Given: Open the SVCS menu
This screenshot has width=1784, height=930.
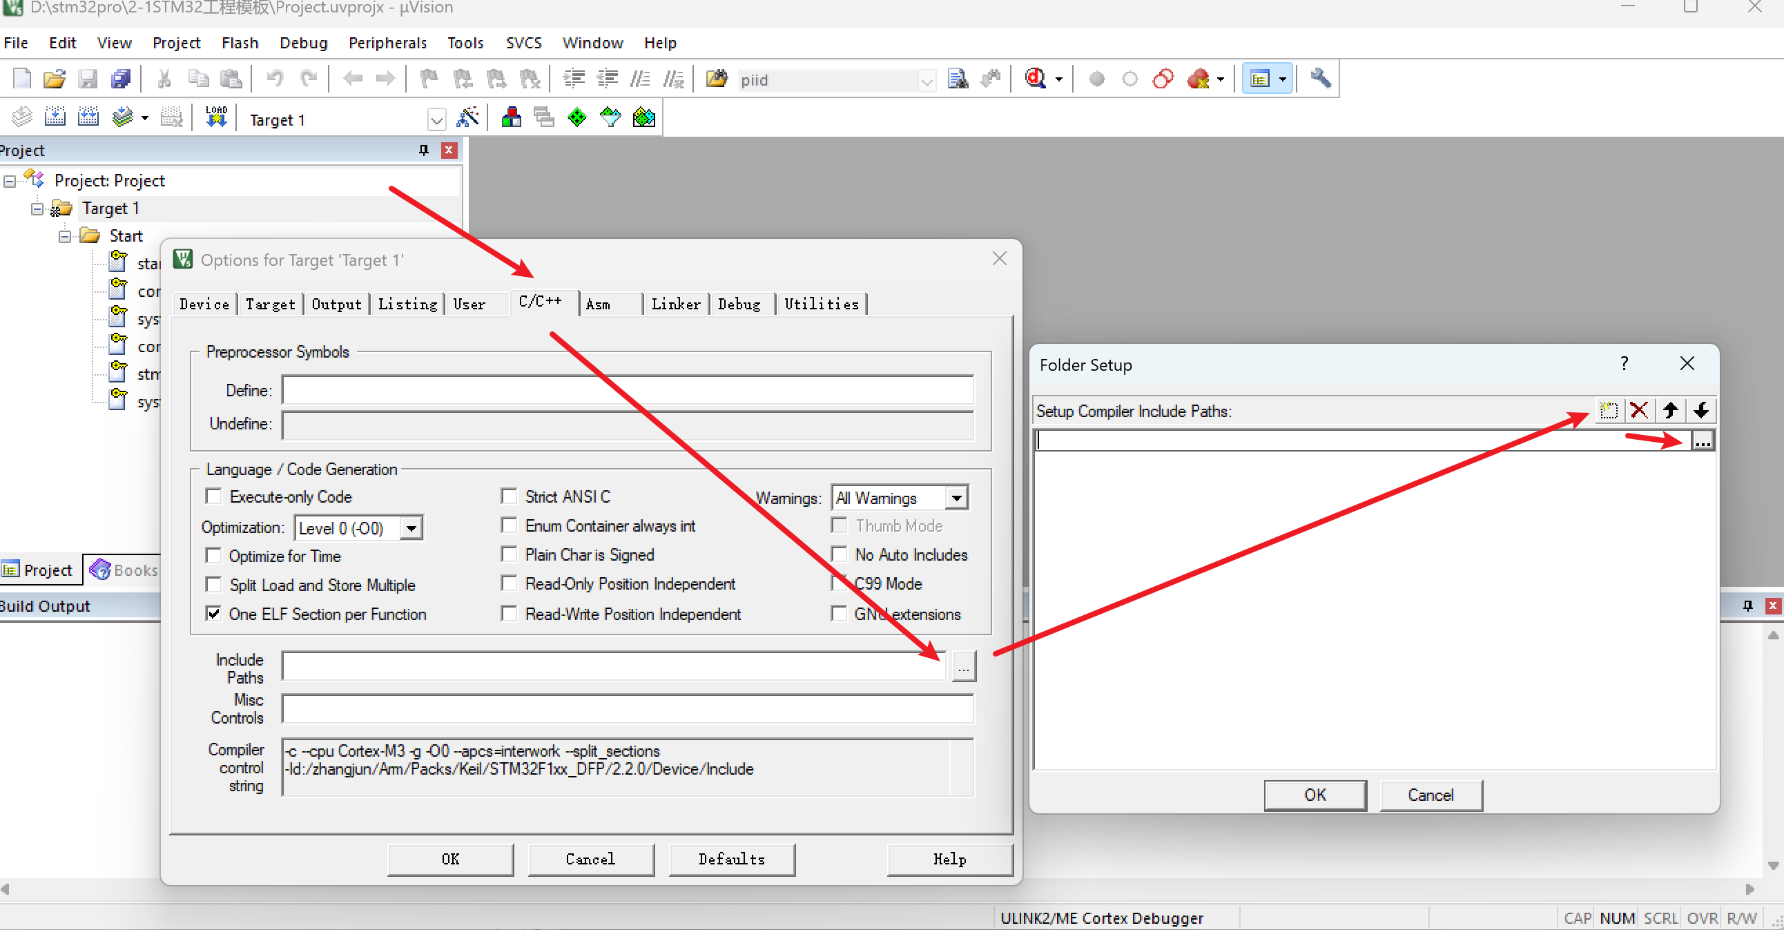Looking at the screenshot, I should 523,43.
